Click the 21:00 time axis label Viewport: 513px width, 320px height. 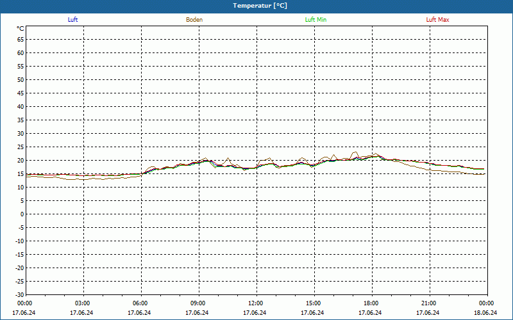pos(429,303)
